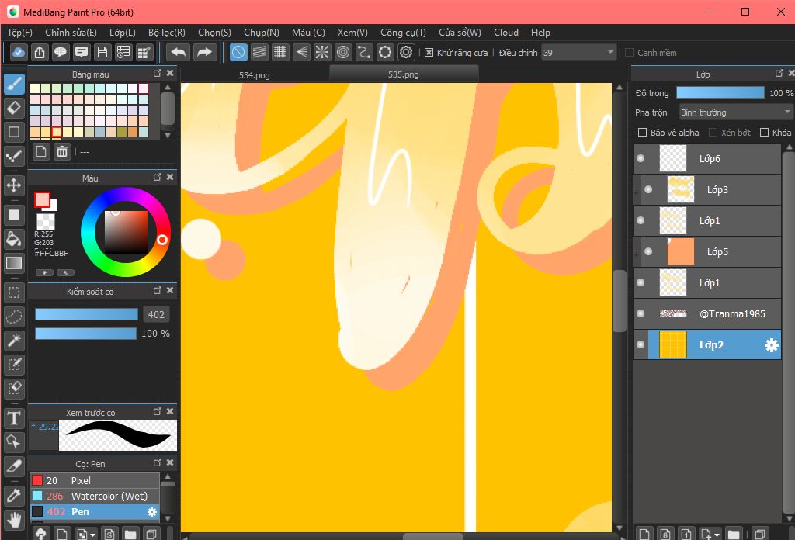Open the Tệp(F) menu

19,33
